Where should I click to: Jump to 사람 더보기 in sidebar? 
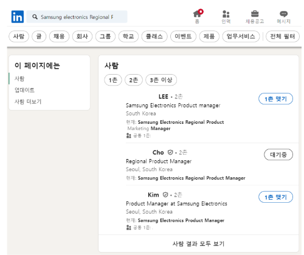pos(28,101)
